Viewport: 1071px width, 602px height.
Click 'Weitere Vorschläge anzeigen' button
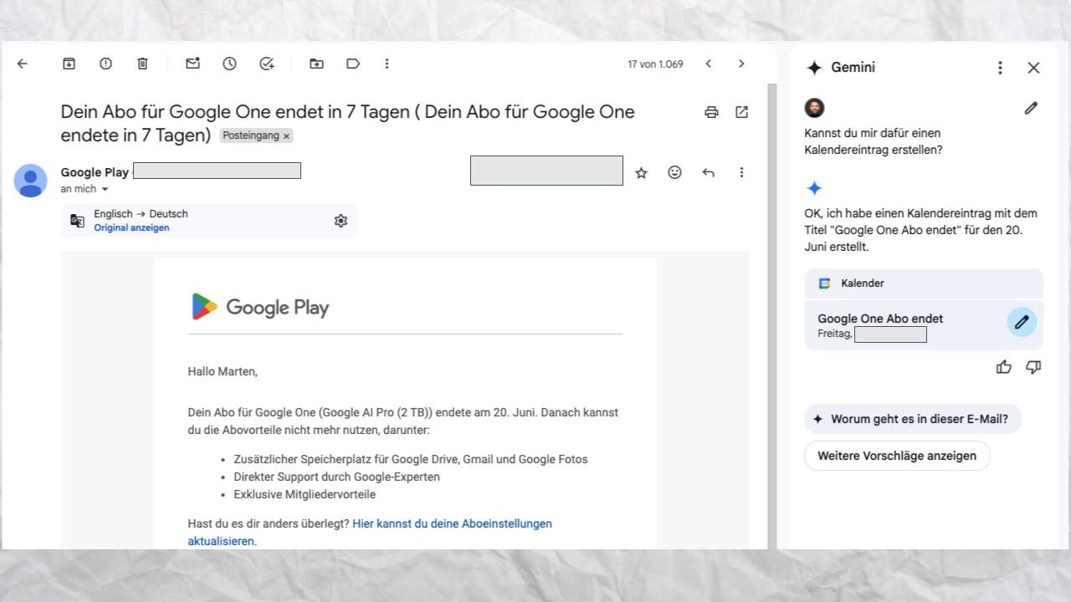[x=897, y=456]
